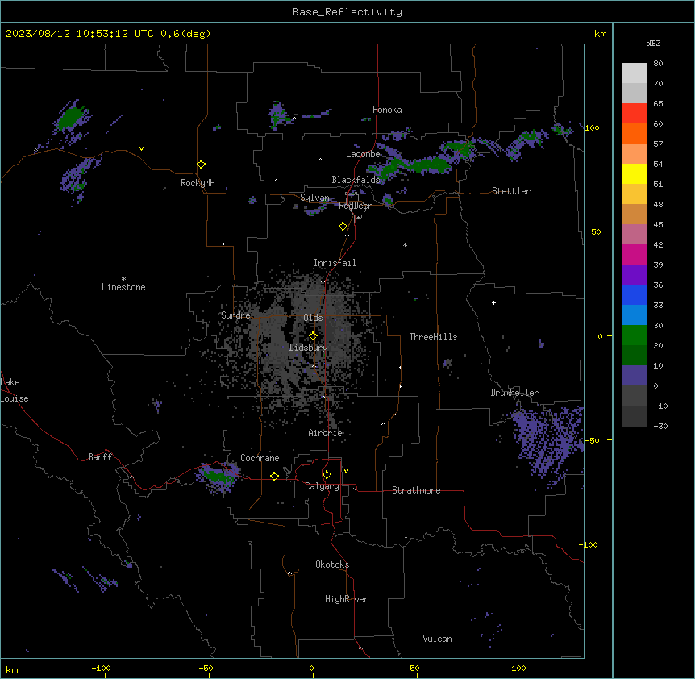Click the Strathmore label
The width and height of the screenshot is (695, 679).
pos(416,490)
